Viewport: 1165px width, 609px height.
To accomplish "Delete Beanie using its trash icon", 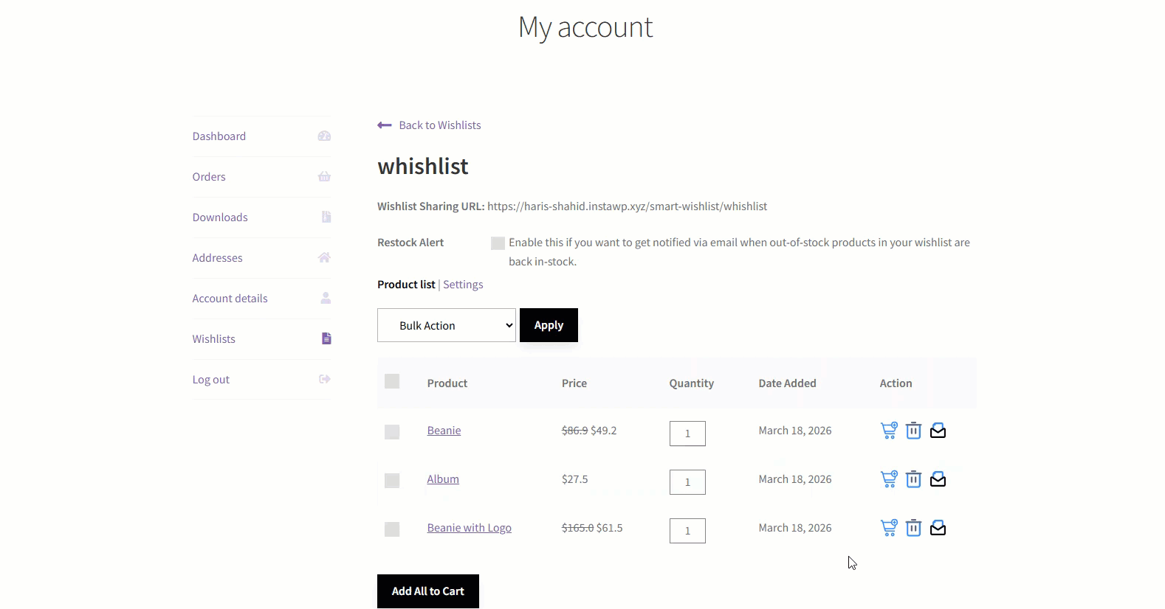I will click(913, 431).
